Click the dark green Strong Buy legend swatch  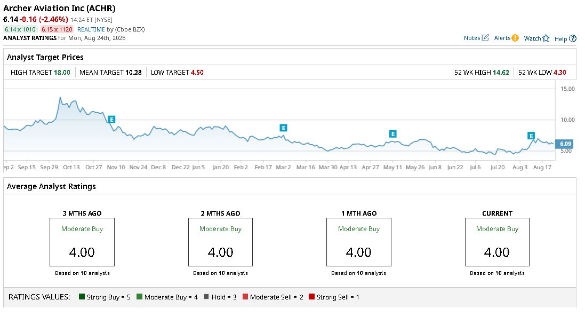point(82,297)
